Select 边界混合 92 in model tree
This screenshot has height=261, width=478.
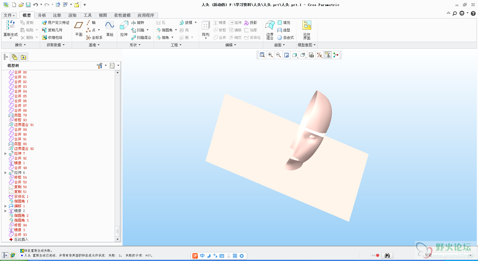(22, 149)
